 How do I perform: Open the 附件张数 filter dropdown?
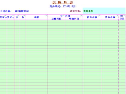tap(124, 16)
